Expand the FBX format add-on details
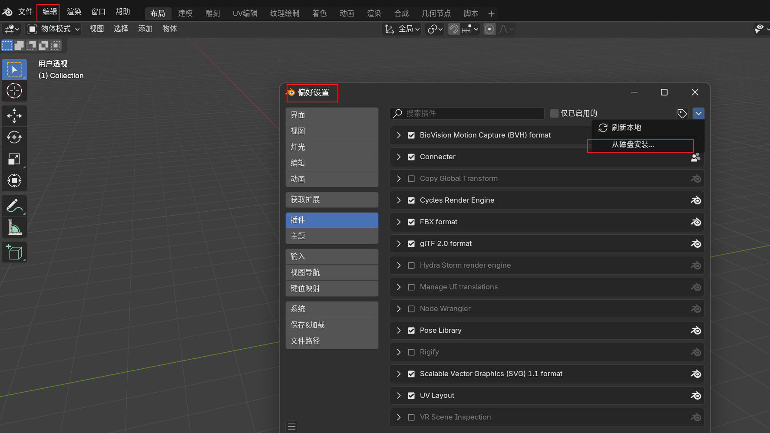This screenshot has width=770, height=433. coord(399,222)
